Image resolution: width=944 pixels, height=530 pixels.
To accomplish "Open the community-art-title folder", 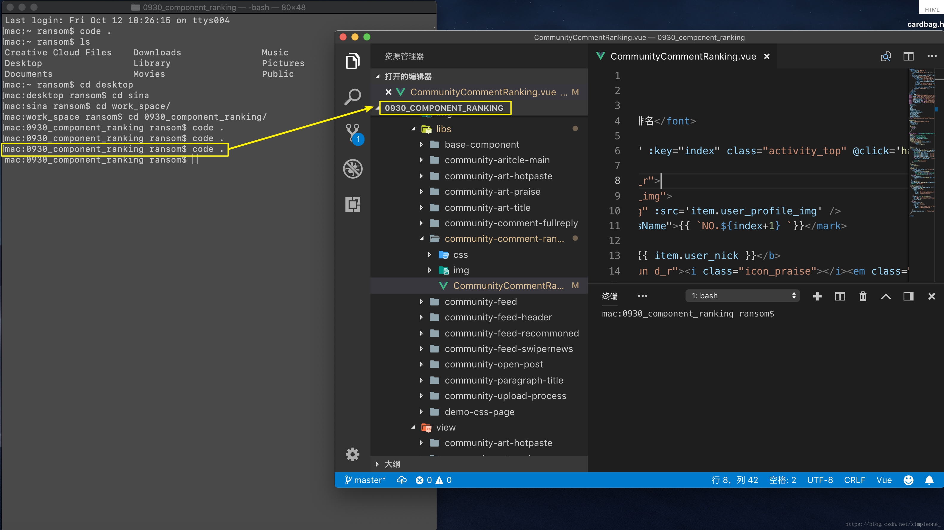I will 479,208.
